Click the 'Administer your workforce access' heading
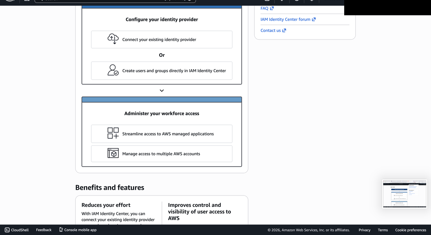 [162, 113]
